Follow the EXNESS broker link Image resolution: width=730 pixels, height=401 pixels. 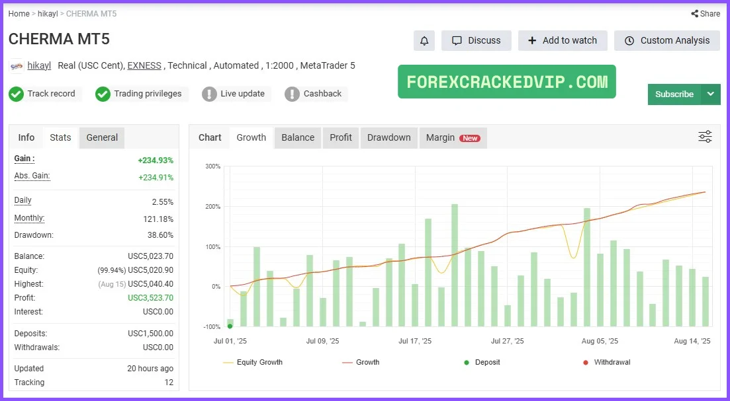point(144,65)
